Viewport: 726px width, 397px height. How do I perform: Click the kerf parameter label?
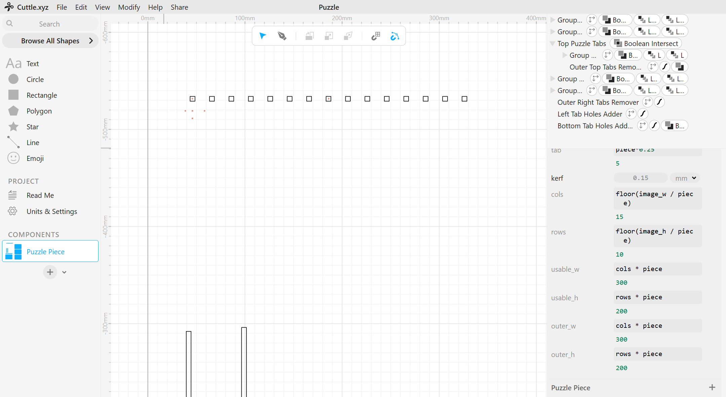(557, 178)
